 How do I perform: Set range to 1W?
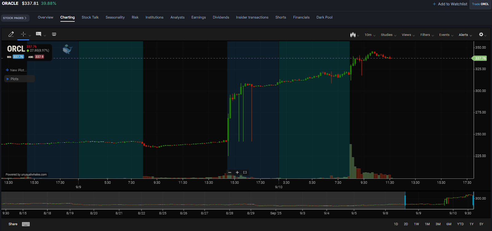pyautogui.click(x=416, y=224)
